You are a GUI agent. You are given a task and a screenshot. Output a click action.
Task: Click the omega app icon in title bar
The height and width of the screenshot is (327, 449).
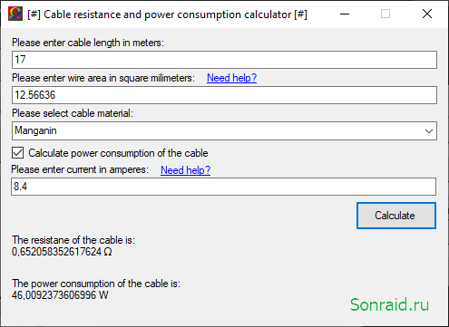point(15,14)
